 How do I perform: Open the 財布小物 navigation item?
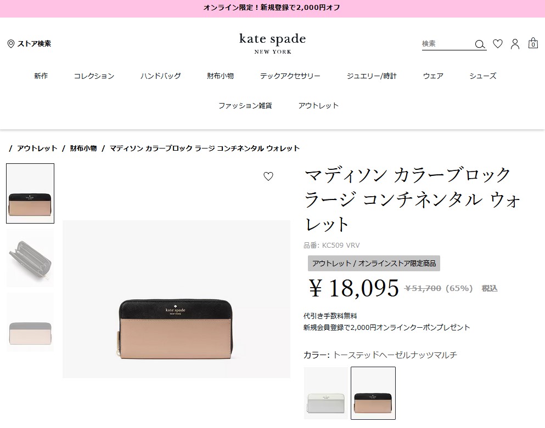click(x=221, y=76)
